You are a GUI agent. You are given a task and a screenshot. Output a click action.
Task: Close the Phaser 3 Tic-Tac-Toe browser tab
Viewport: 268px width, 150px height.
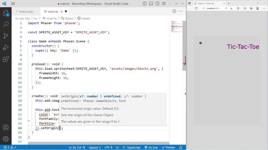[224, 3]
